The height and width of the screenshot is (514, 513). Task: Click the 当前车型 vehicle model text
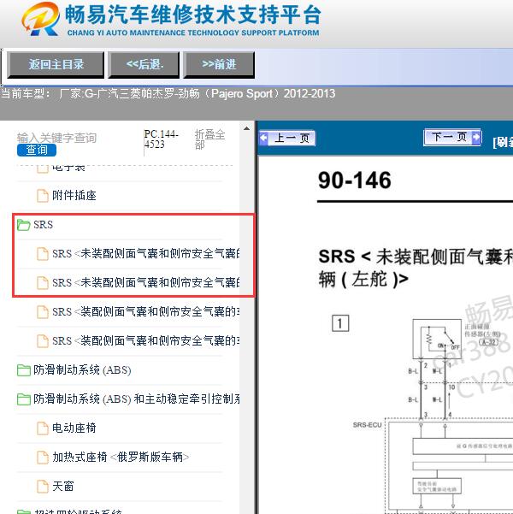[168, 94]
